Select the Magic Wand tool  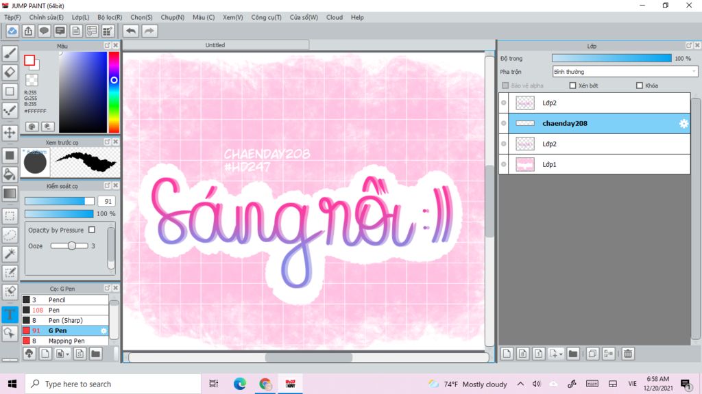(10, 253)
